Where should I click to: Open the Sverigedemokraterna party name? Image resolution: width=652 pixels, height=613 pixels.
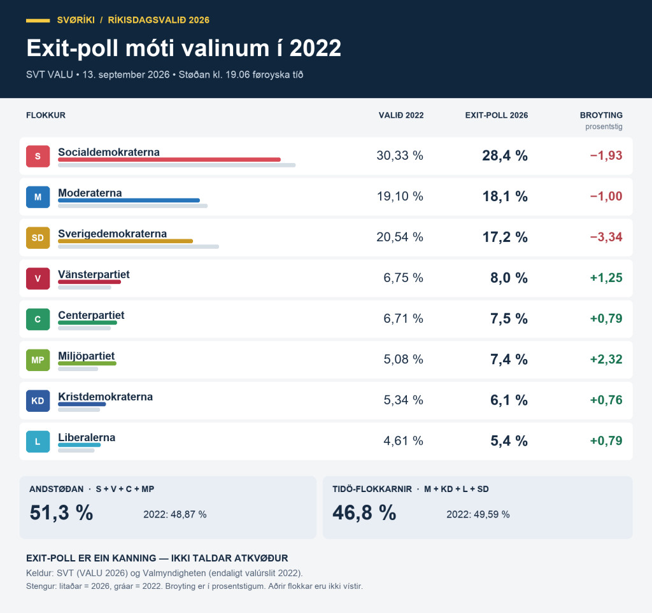112,234
